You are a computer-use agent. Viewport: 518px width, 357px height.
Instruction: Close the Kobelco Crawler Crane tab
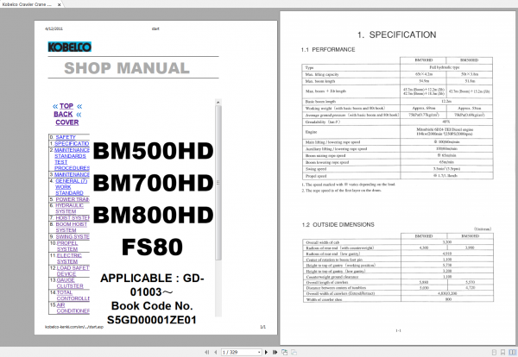coord(59,4)
